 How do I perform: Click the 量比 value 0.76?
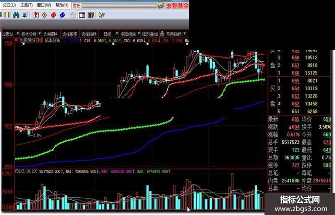click(326, 158)
